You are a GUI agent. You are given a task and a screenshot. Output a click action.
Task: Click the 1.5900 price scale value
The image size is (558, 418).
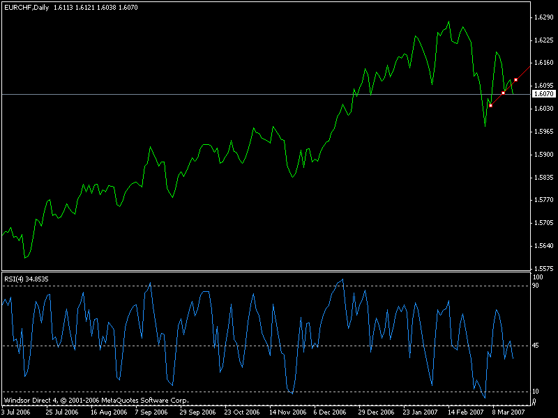pos(543,154)
